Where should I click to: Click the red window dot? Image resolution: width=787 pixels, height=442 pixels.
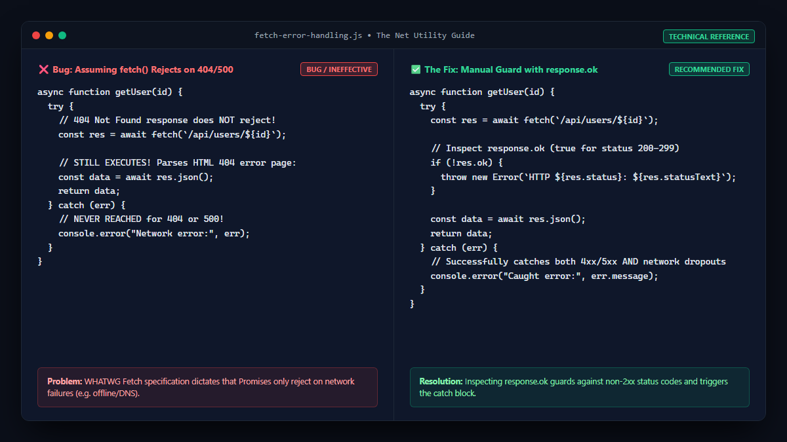[36, 35]
